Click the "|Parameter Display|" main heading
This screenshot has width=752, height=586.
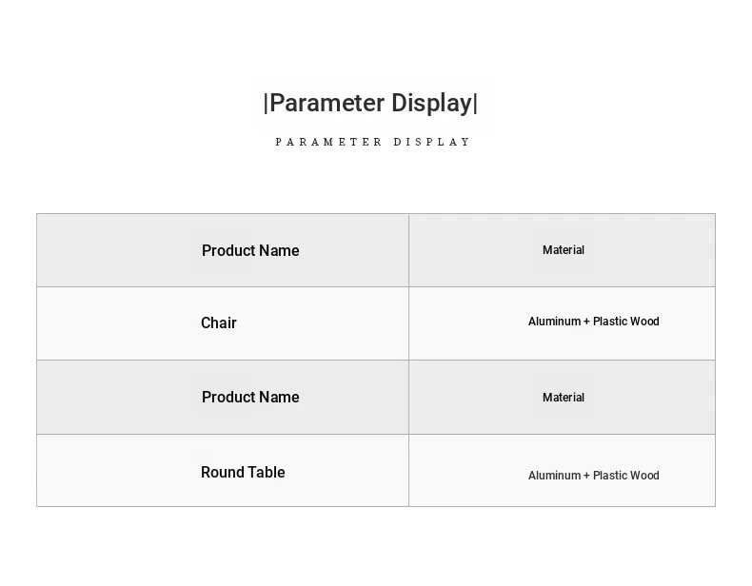370,103
